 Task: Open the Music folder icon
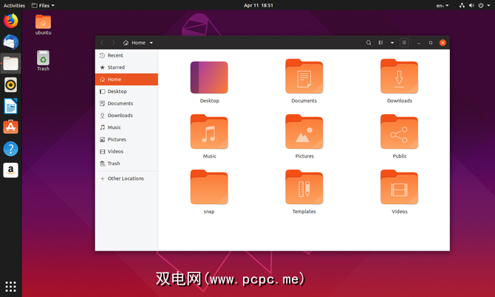pos(209,133)
